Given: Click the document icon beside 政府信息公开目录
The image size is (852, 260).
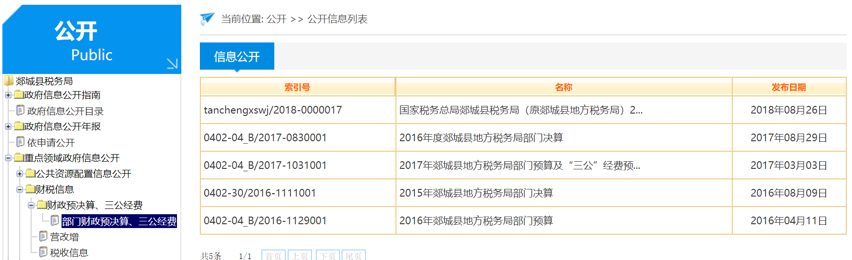Looking at the screenshot, I should [x=21, y=110].
